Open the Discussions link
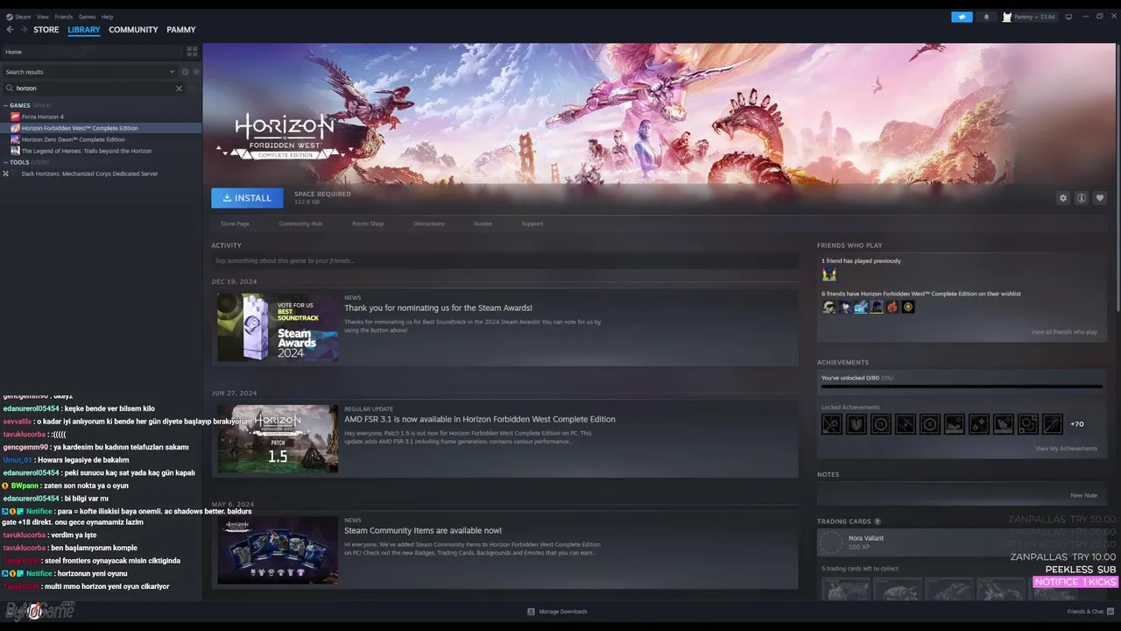The width and height of the screenshot is (1121, 631). [429, 223]
